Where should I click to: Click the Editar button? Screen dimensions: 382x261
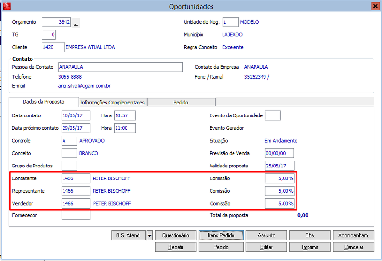(x=266, y=247)
